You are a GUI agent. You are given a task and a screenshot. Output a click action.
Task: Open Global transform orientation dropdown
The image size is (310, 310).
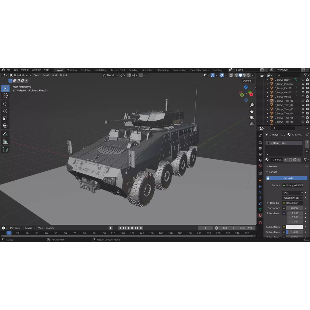110,75
